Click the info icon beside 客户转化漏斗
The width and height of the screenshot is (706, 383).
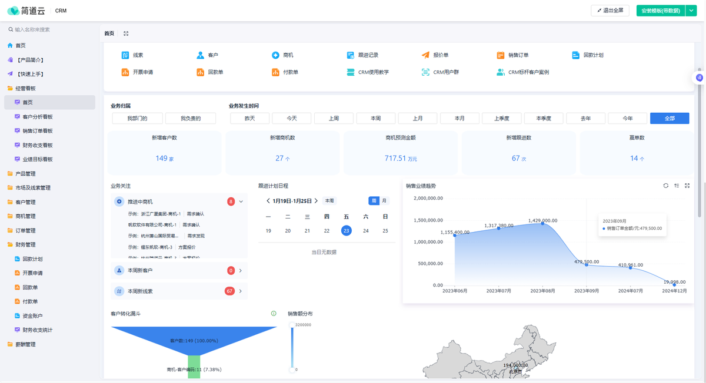click(274, 314)
